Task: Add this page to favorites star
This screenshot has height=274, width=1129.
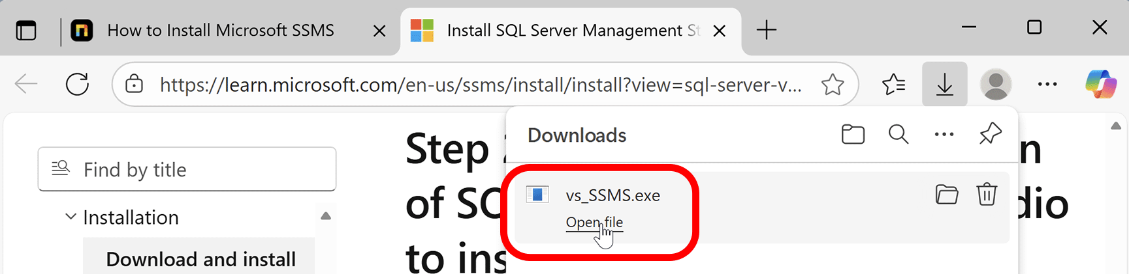Action: pyautogui.click(x=833, y=85)
